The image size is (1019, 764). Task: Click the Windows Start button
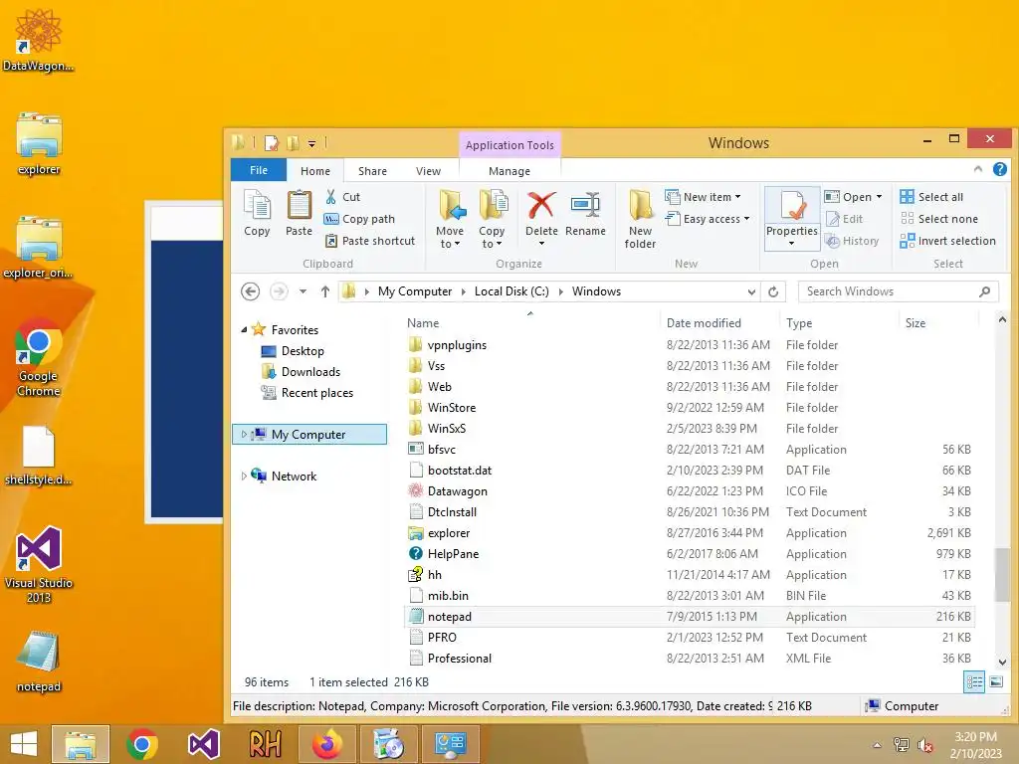24,744
